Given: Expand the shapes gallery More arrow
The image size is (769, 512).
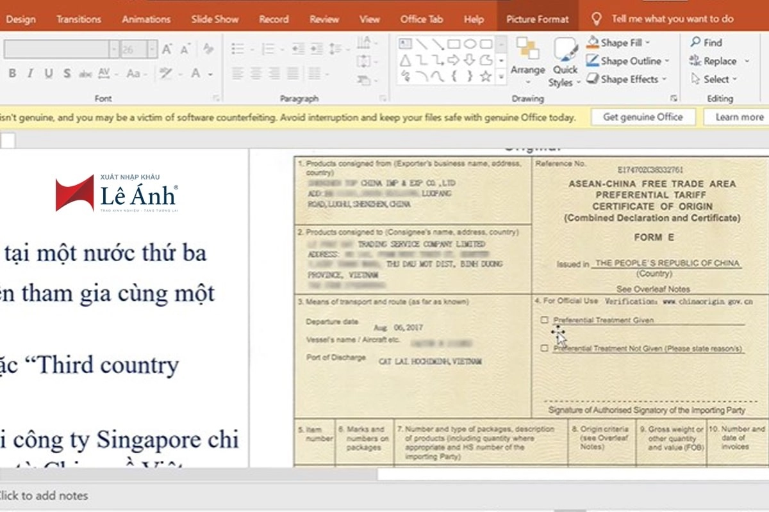Looking at the screenshot, I should (x=500, y=77).
